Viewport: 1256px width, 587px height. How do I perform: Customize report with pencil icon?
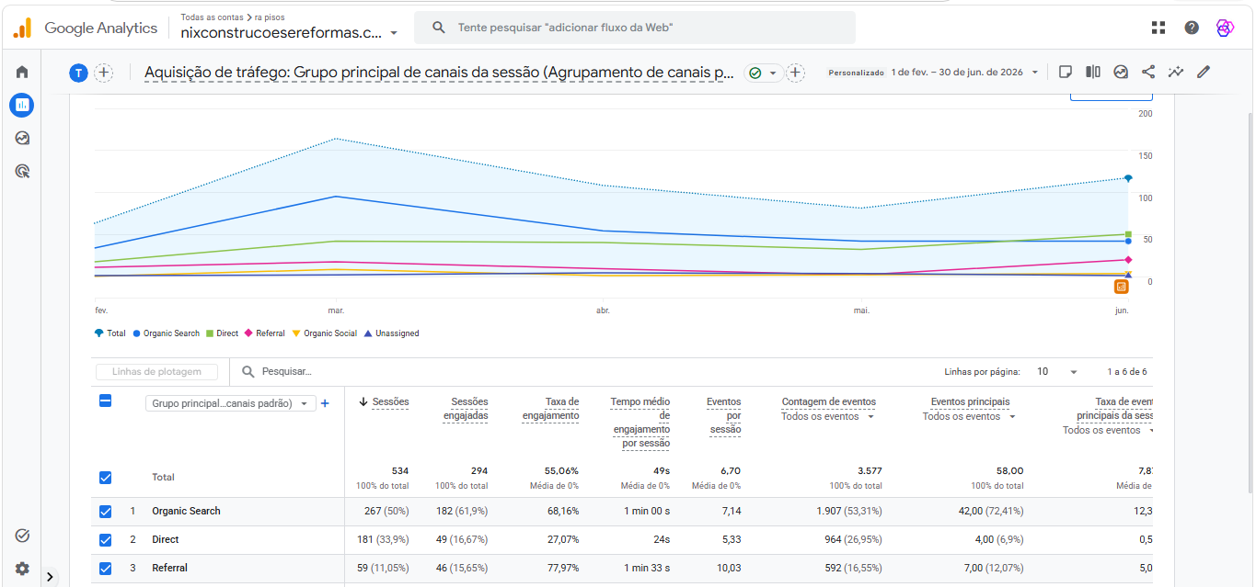[x=1204, y=72]
